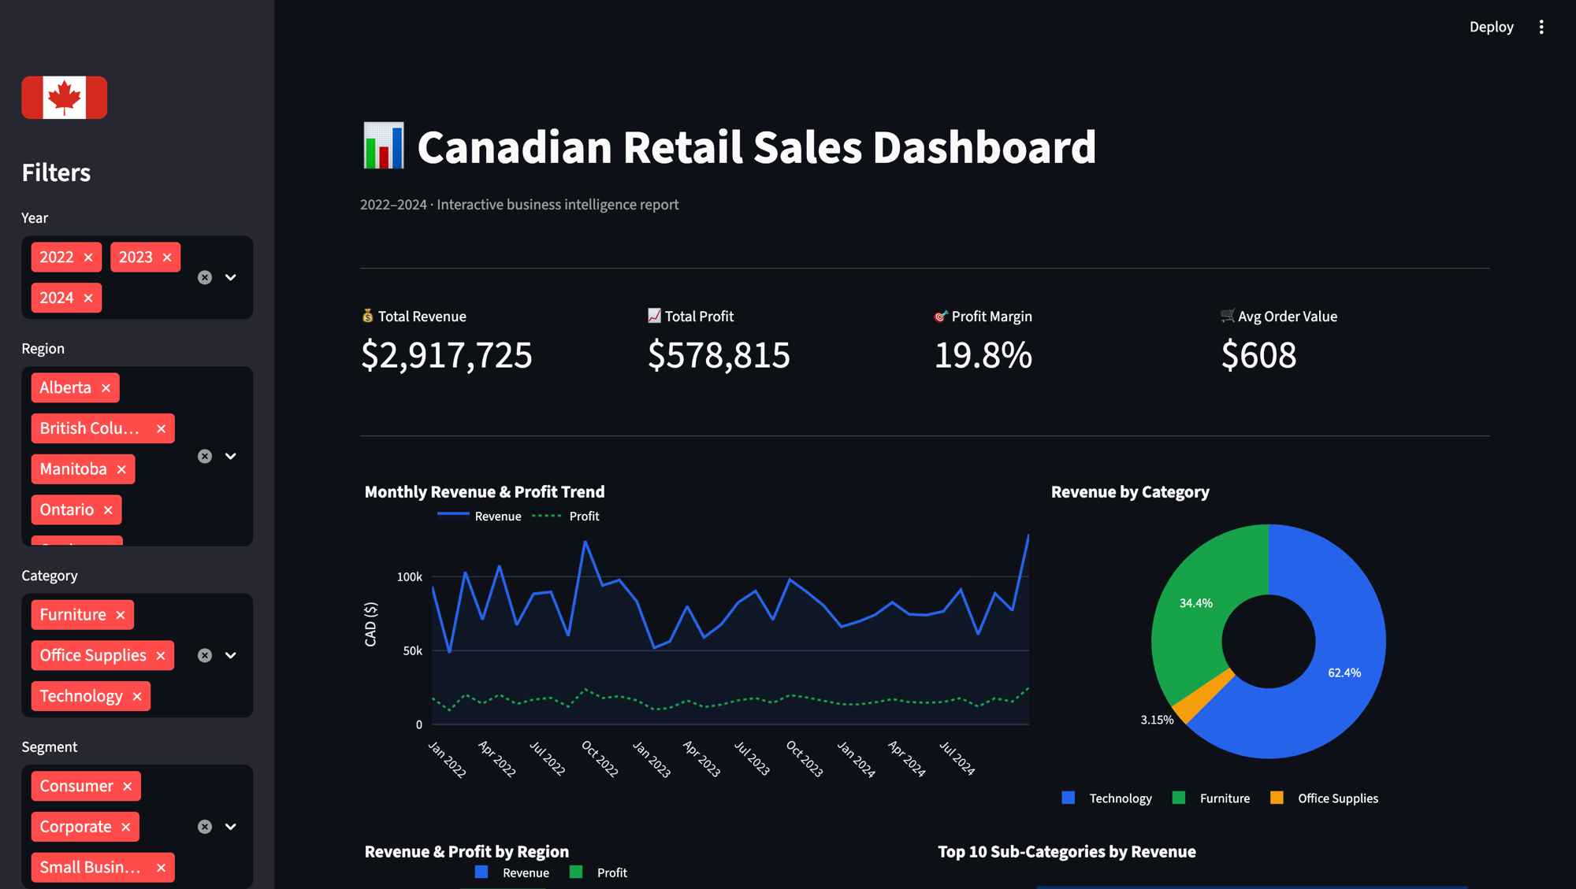Toggle Furniture in the pie chart legend
Image resolution: width=1576 pixels, height=889 pixels.
[1224, 798]
